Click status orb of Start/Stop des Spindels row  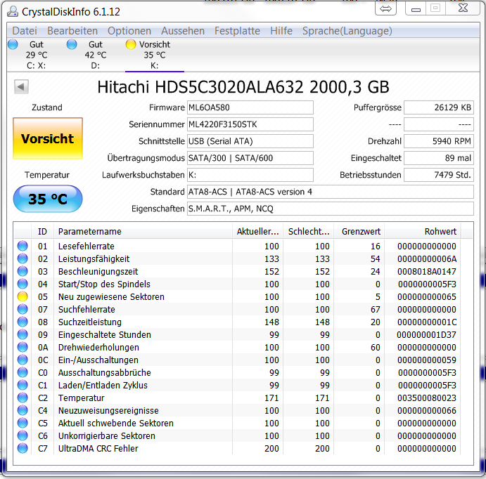[23, 284]
